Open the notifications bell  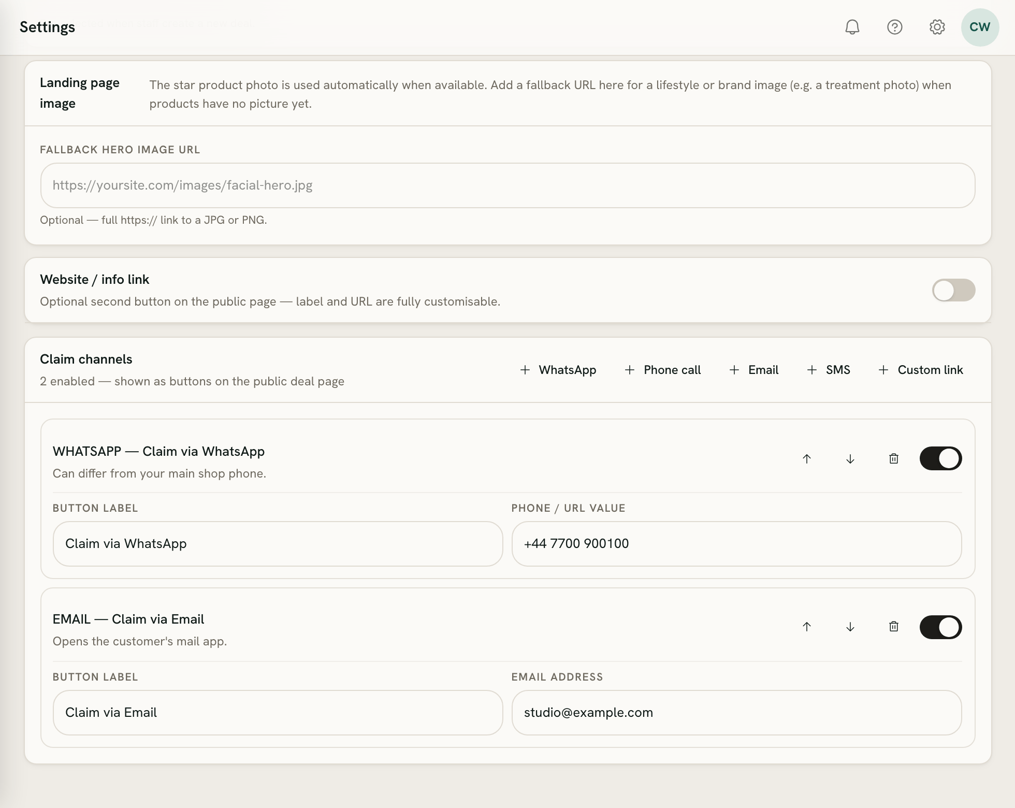(852, 27)
